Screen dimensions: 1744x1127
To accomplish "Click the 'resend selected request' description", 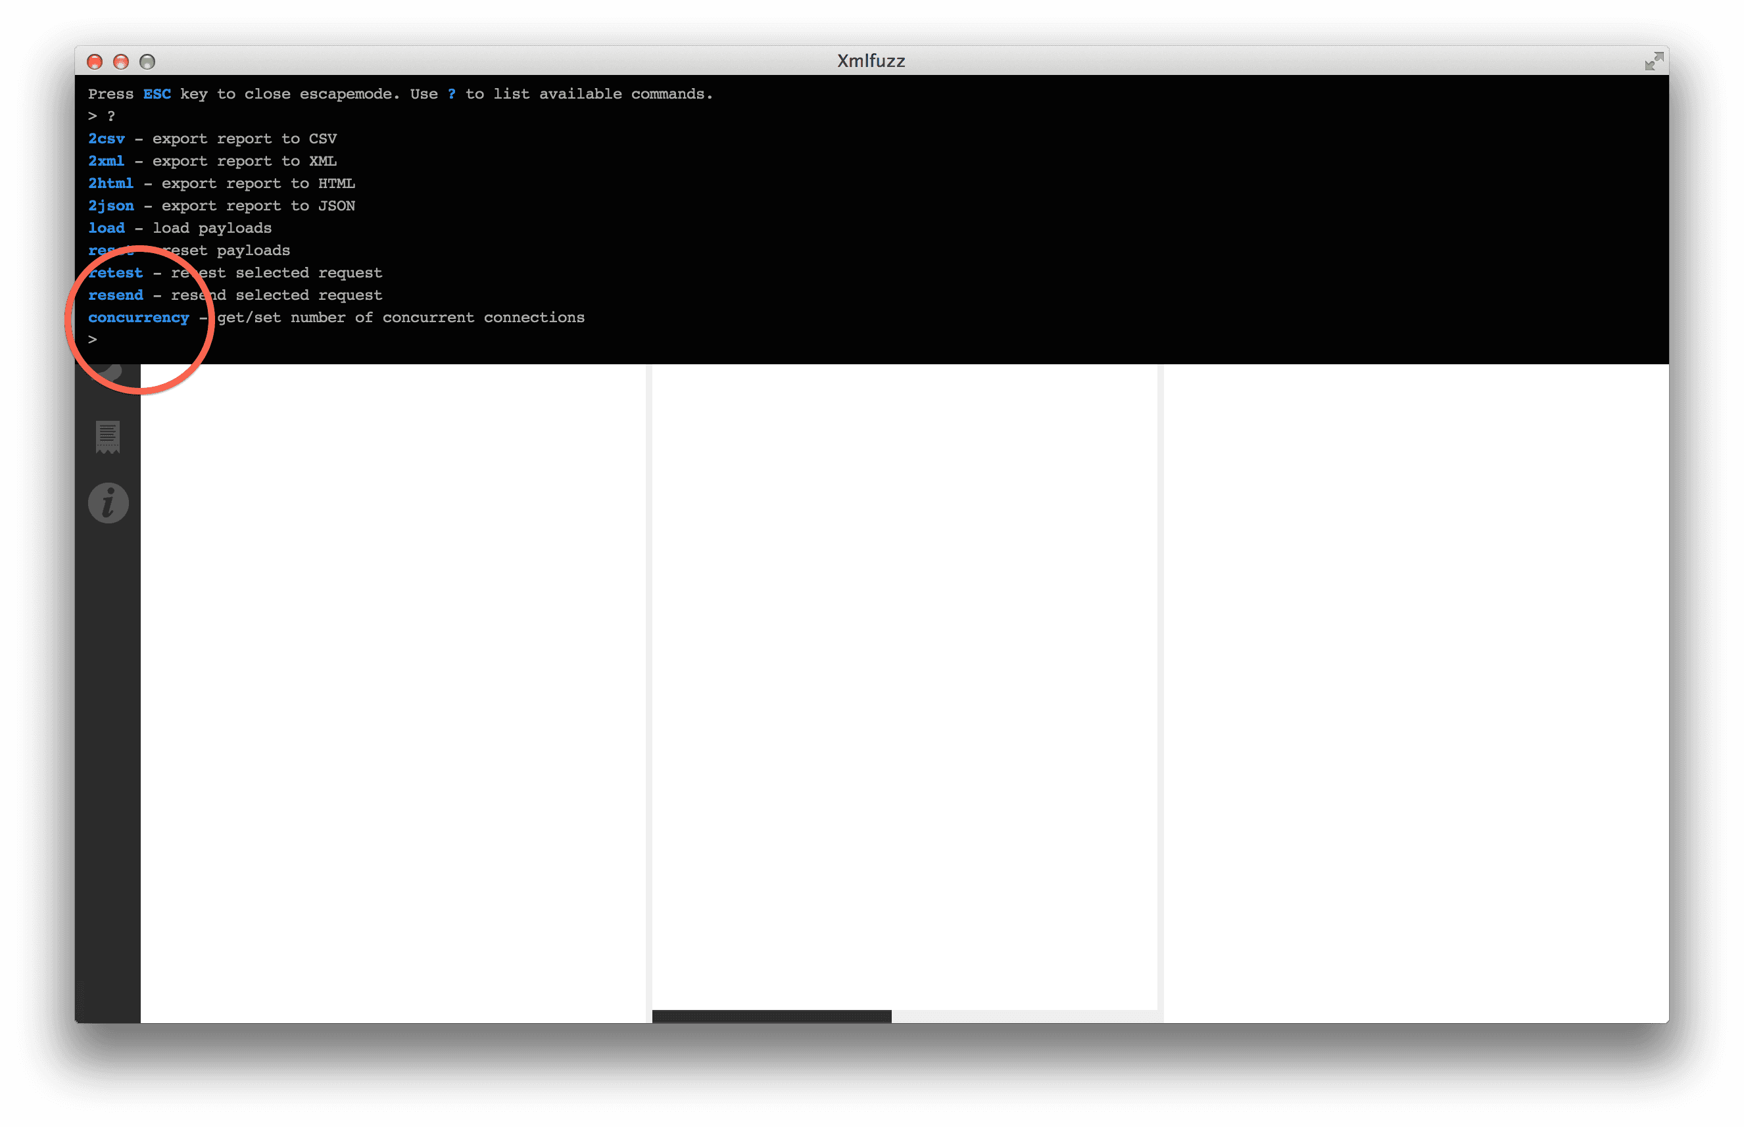I will 277,295.
